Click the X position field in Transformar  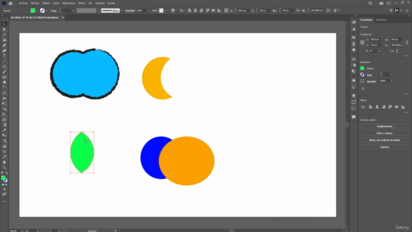376,39
